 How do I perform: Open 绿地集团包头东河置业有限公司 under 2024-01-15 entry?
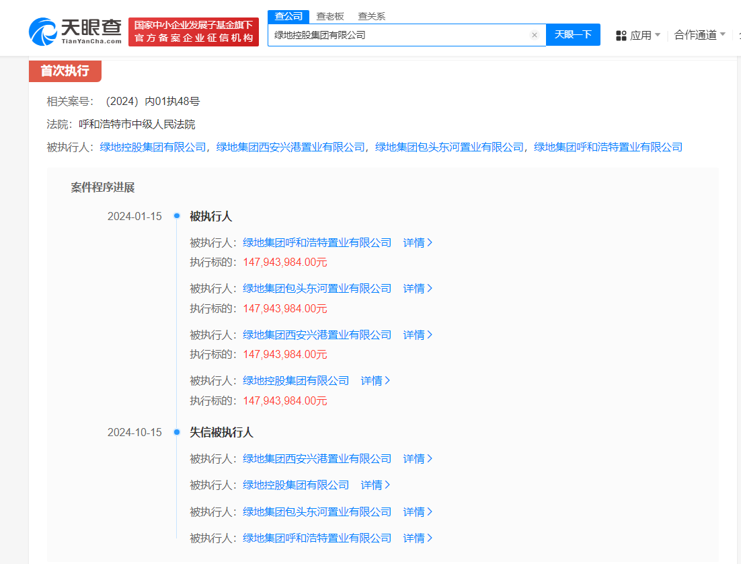[317, 289]
